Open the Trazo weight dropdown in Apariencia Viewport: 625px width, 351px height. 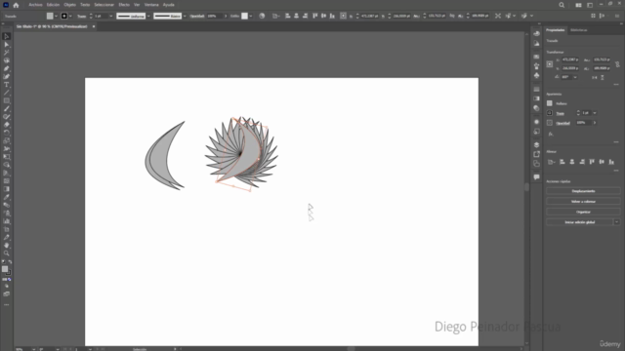click(595, 113)
